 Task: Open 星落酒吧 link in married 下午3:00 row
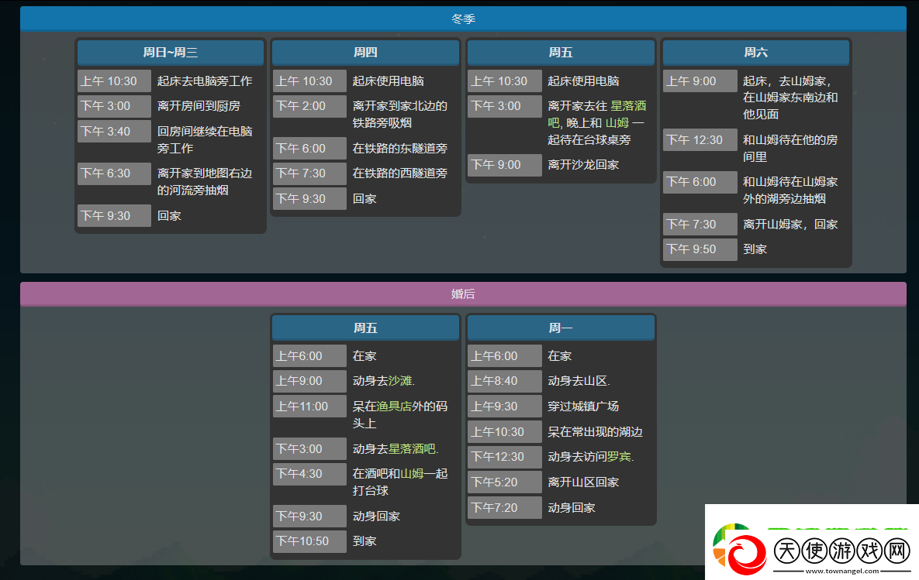pos(412,449)
